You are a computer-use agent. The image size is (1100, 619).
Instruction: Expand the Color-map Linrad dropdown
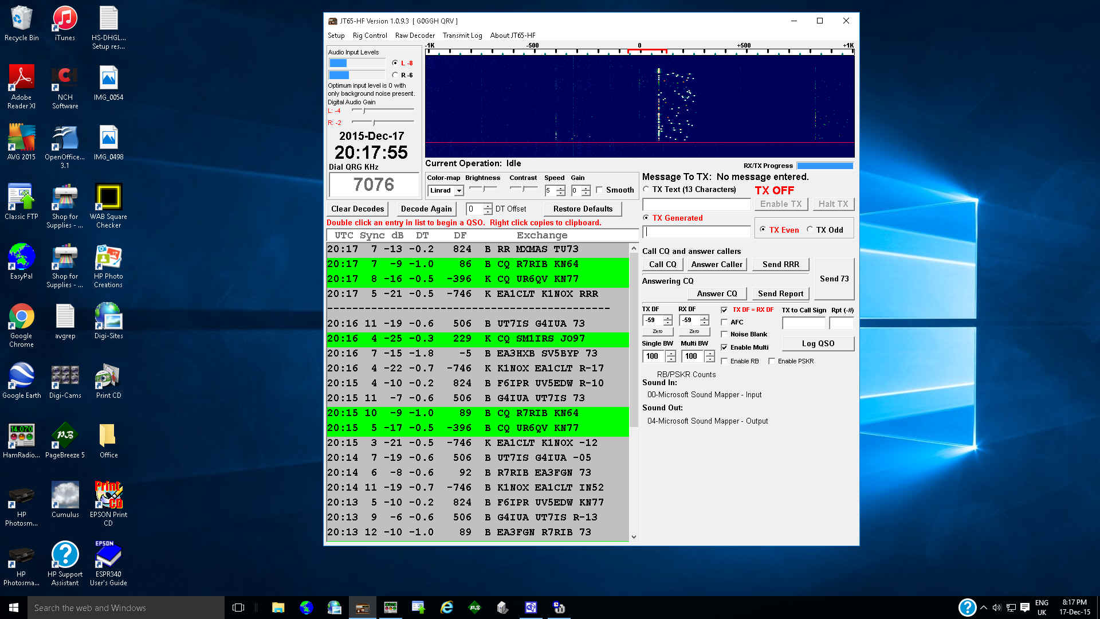click(x=459, y=191)
